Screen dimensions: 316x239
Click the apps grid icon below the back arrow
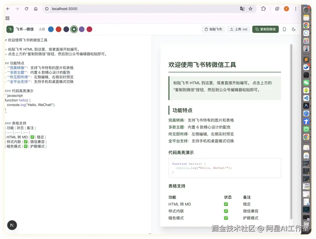[7, 18]
